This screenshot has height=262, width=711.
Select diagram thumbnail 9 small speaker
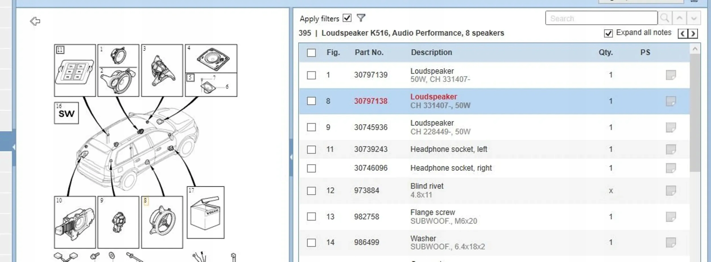[x=118, y=222]
